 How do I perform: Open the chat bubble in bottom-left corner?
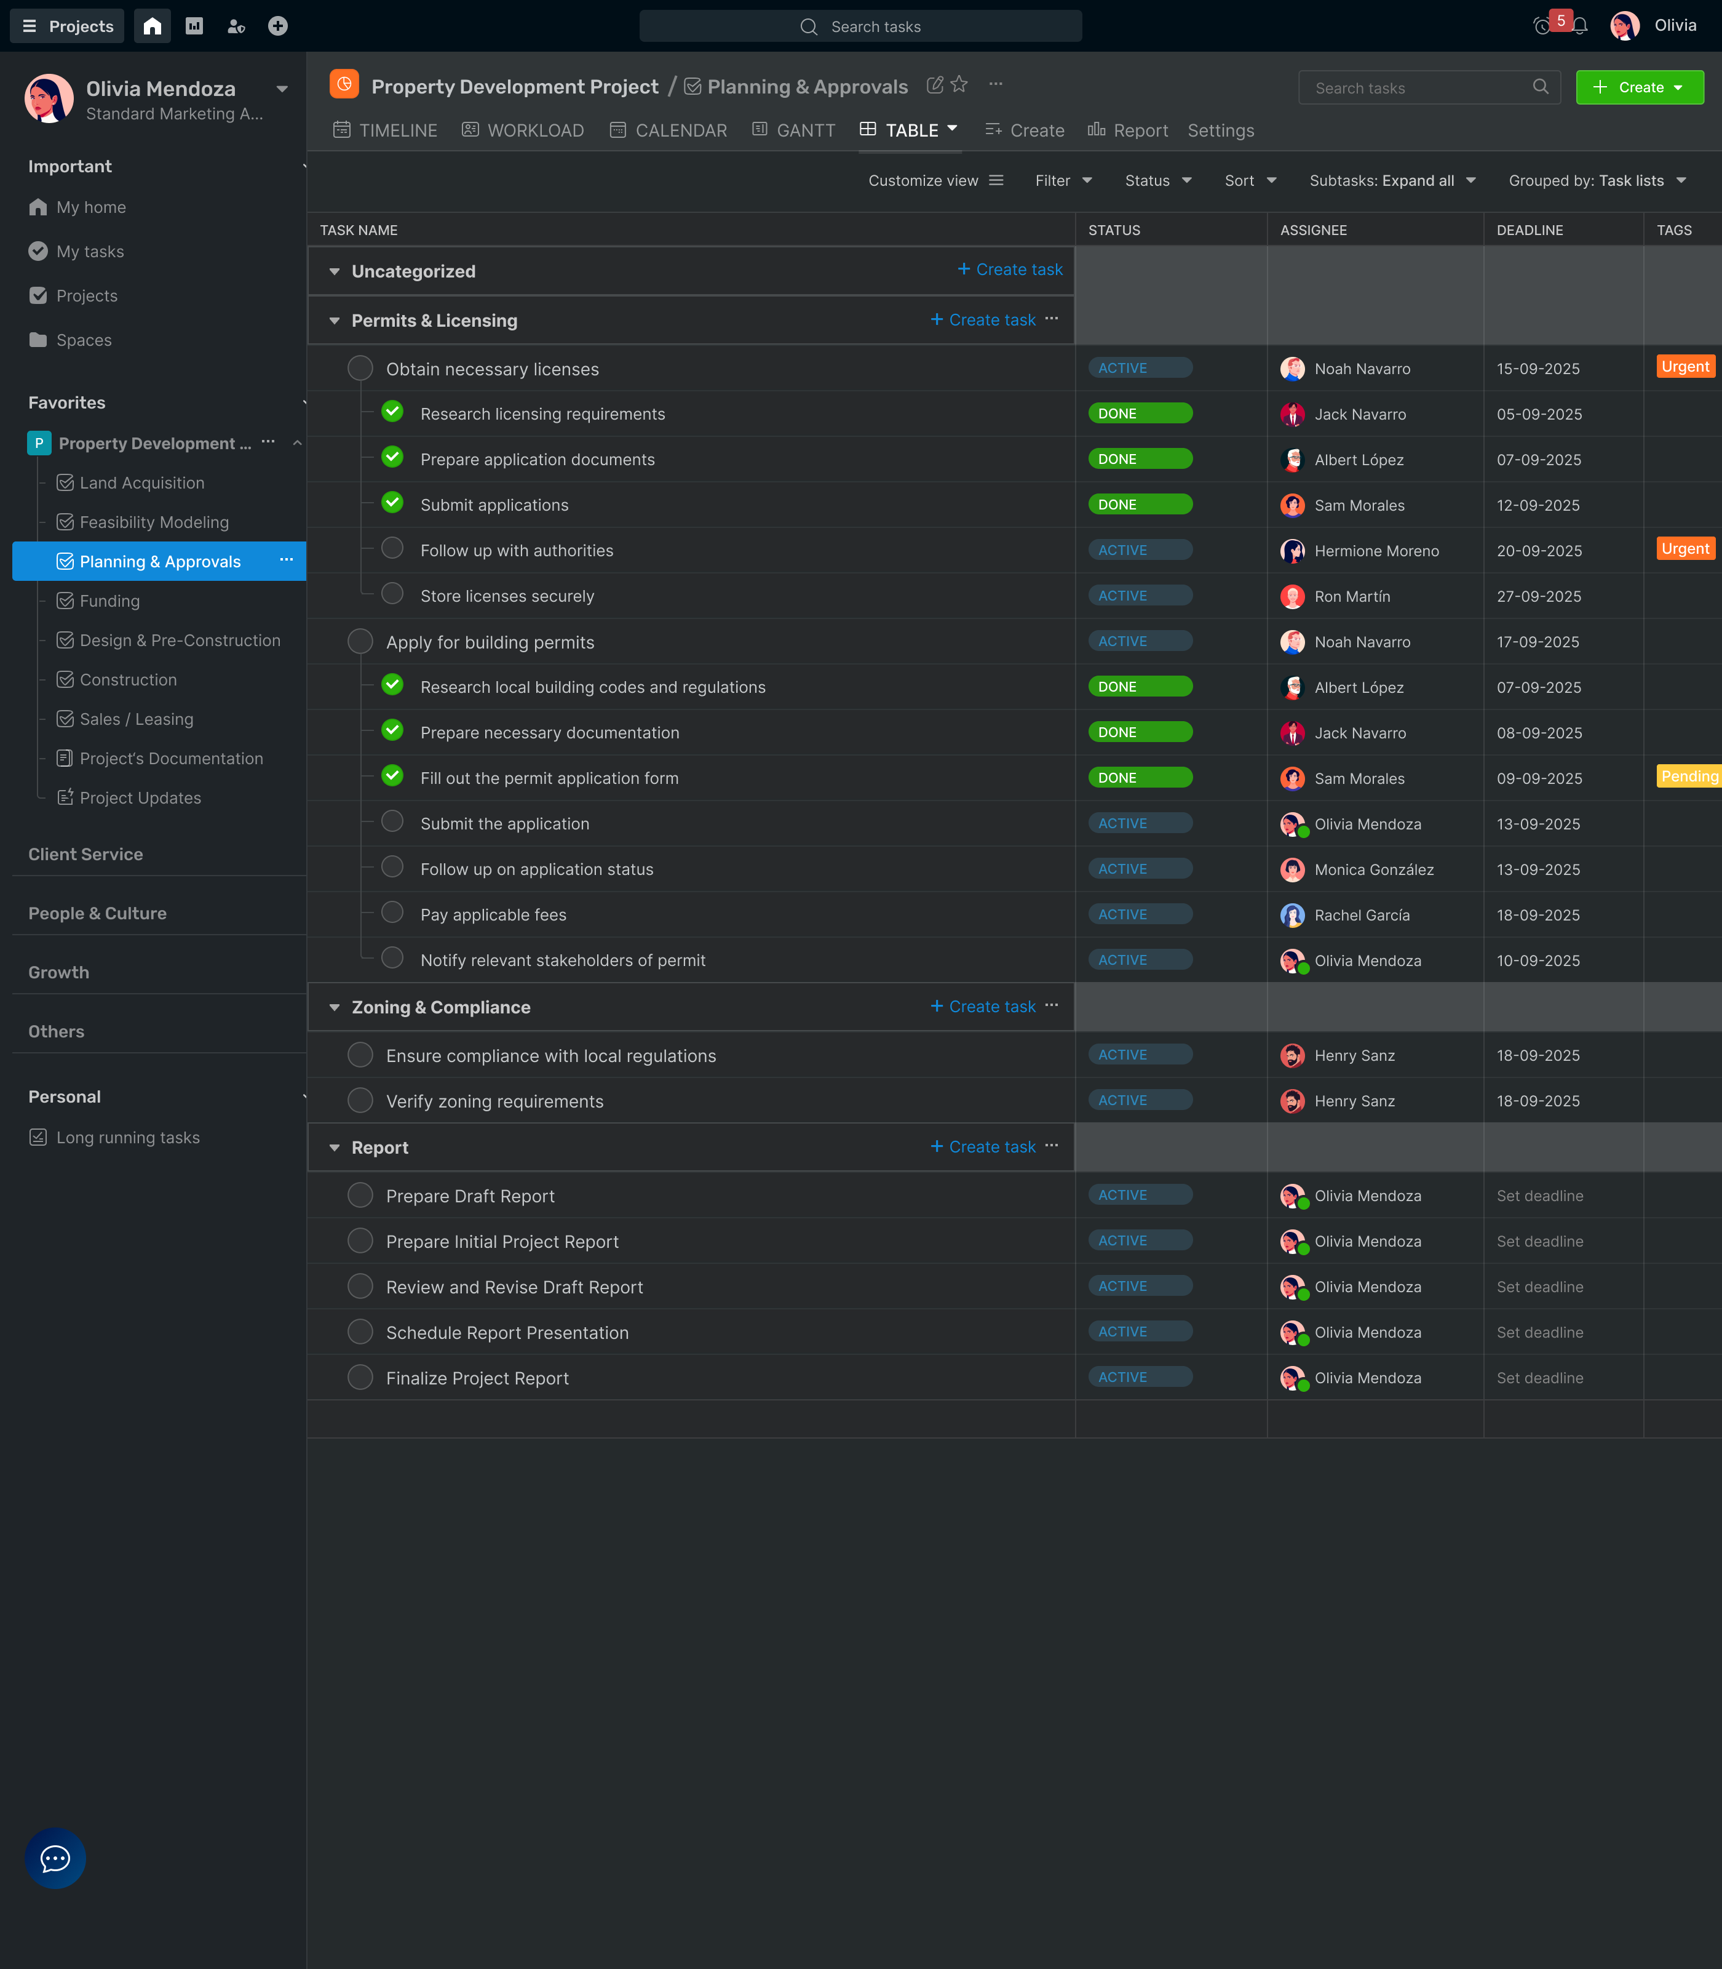[x=55, y=1858]
